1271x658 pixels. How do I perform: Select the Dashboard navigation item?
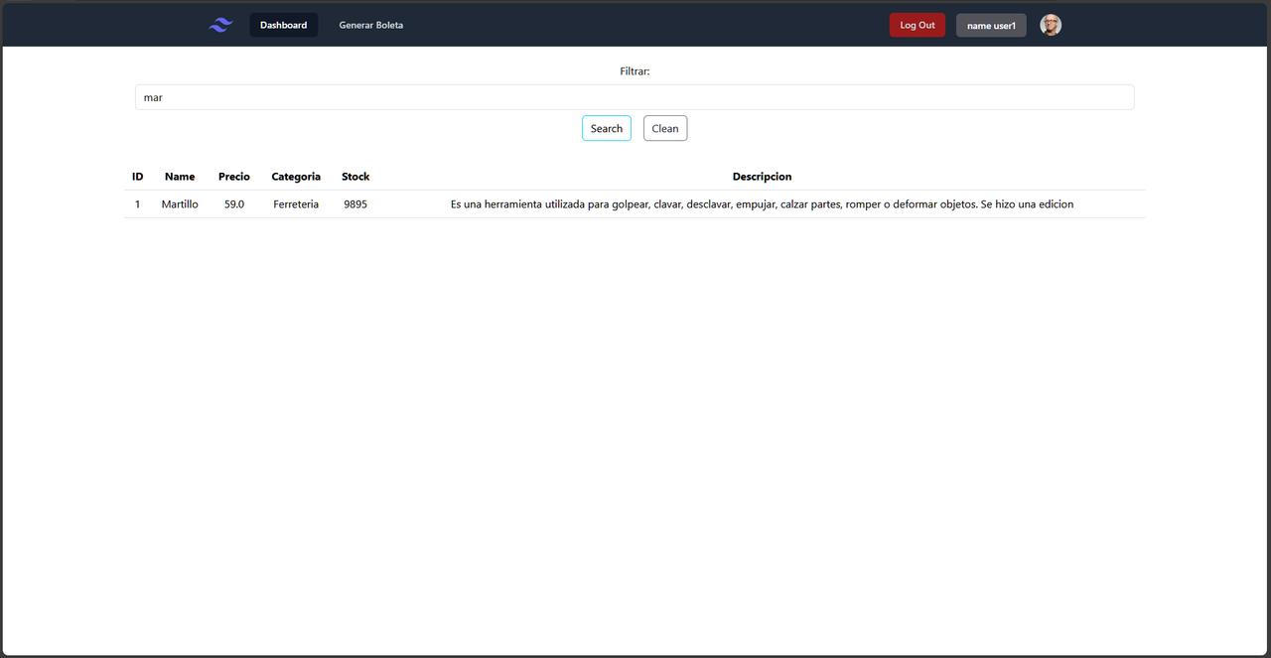(x=283, y=25)
